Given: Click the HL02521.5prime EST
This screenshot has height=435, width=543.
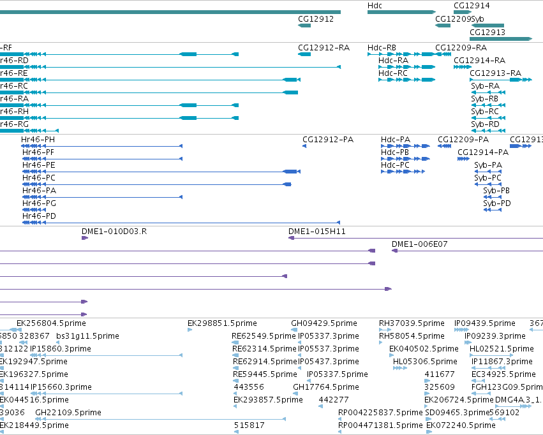Looking at the screenshot, I should click(491, 355).
